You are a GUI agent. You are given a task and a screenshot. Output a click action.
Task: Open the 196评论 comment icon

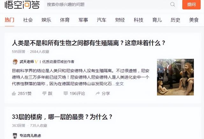pos(66,93)
